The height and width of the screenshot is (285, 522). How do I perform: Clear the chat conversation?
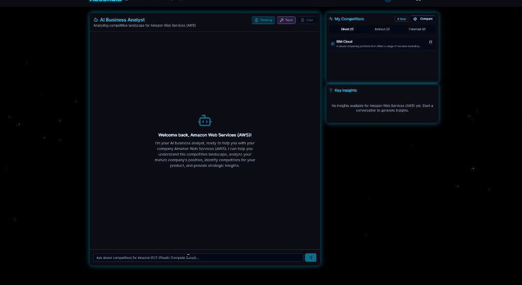(x=307, y=20)
